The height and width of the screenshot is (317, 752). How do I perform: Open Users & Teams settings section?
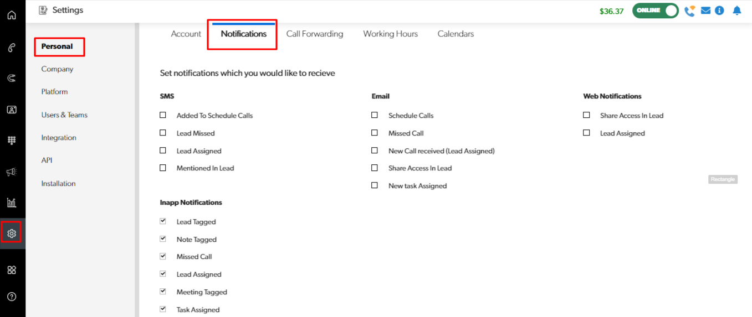point(64,115)
